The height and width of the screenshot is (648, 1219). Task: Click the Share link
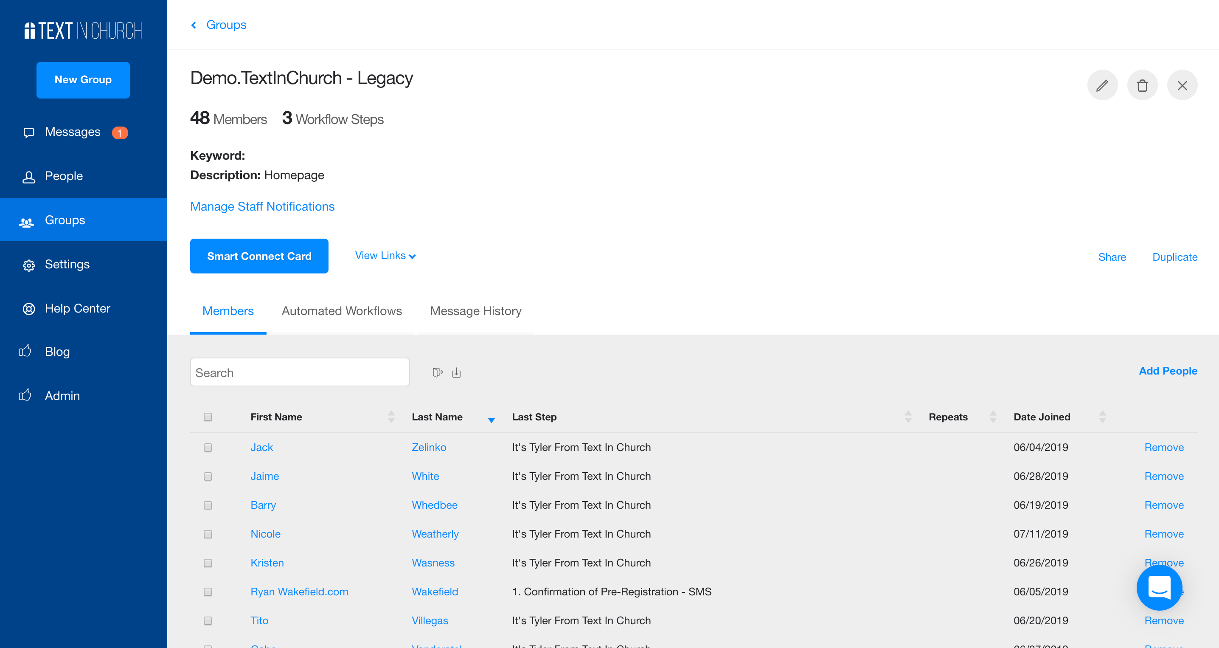coord(1112,257)
